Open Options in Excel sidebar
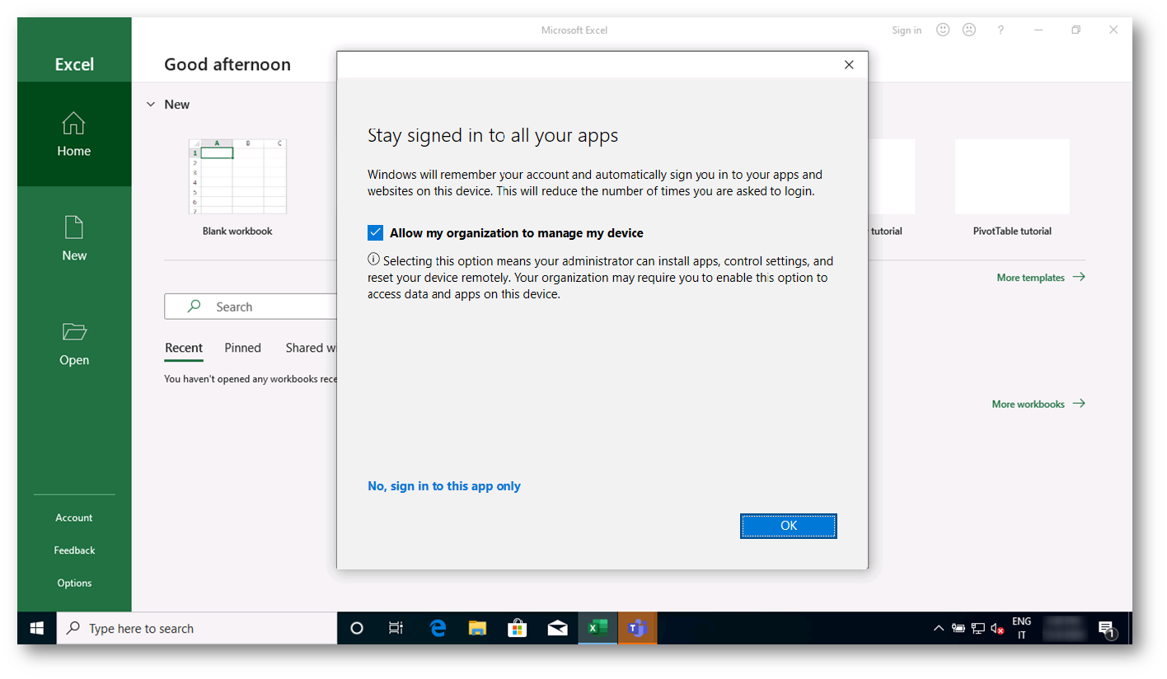The width and height of the screenshot is (1167, 679). coord(74,583)
